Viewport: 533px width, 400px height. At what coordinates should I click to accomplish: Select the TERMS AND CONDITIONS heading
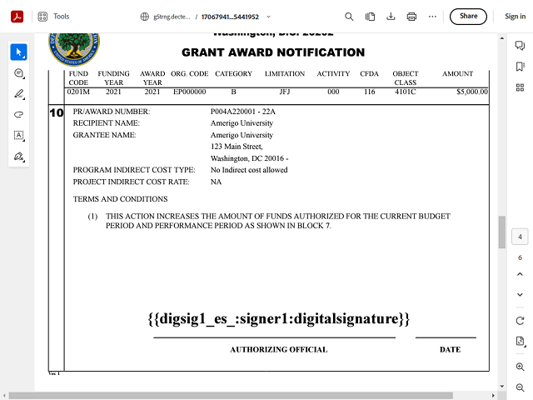pos(120,199)
